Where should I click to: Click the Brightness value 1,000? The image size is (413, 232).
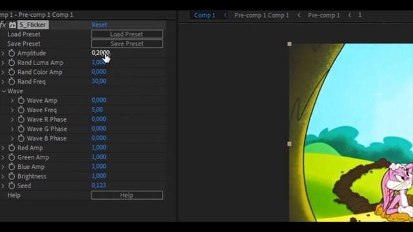click(x=99, y=176)
